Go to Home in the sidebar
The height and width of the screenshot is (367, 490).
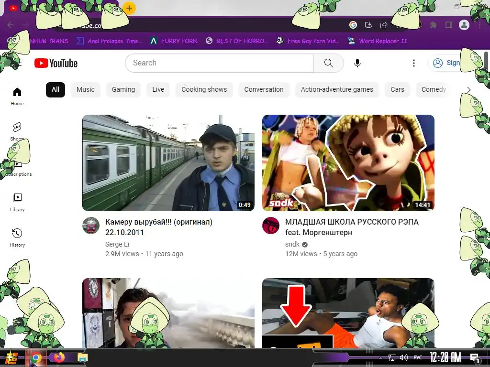coord(17,97)
